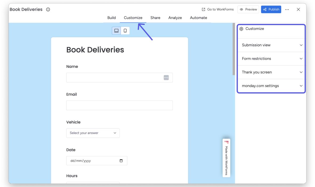Expand the Form restrictions section
Screen dimensions: 315x187
click(271, 59)
